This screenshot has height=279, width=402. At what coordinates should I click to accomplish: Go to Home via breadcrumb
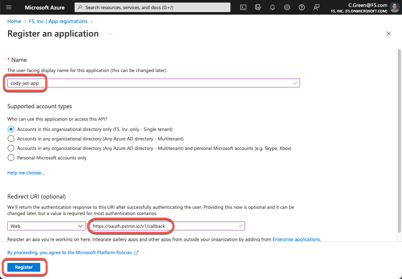14,21
